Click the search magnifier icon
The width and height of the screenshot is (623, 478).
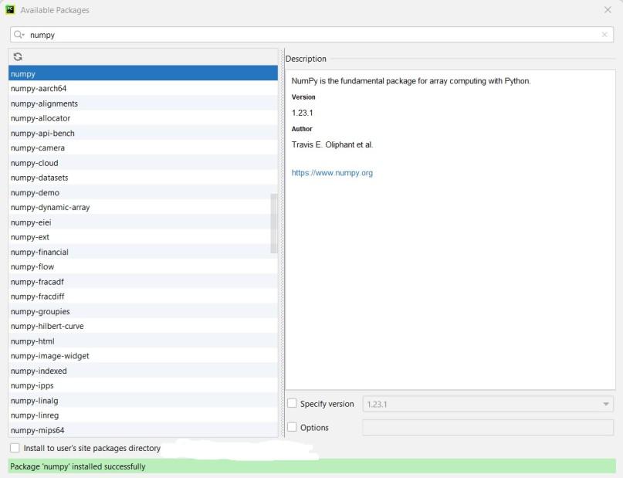click(x=19, y=35)
